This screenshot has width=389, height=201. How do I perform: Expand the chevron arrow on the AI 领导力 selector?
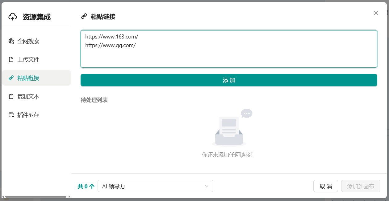[x=207, y=186]
